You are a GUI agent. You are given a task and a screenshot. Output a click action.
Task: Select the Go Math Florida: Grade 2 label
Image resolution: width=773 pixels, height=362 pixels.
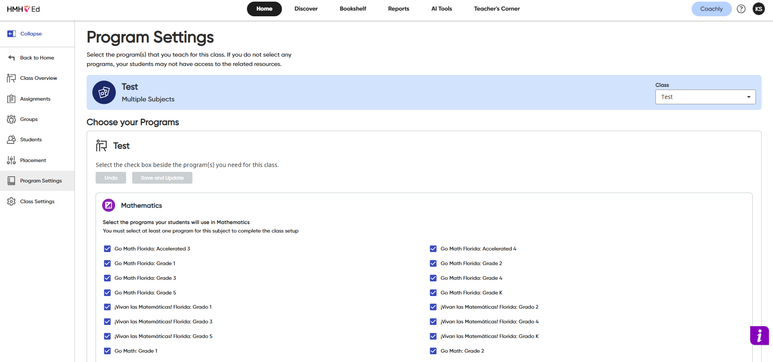pos(471,263)
